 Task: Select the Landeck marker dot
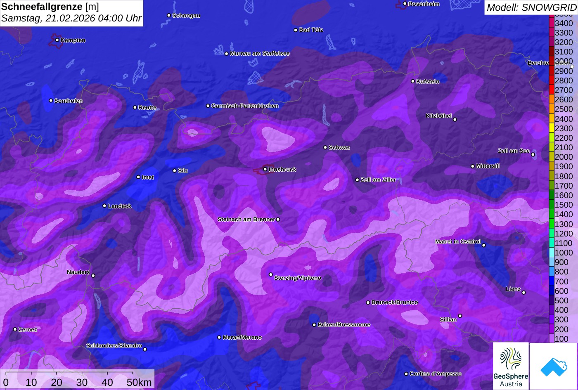click(x=104, y=206)
